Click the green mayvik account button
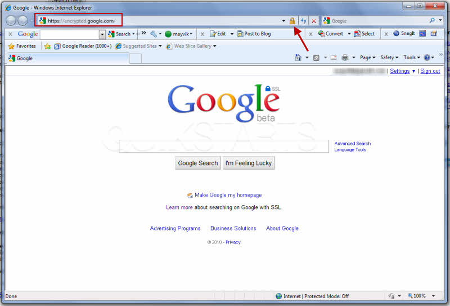This screenshot has width=450, height=306. [178, 34]
